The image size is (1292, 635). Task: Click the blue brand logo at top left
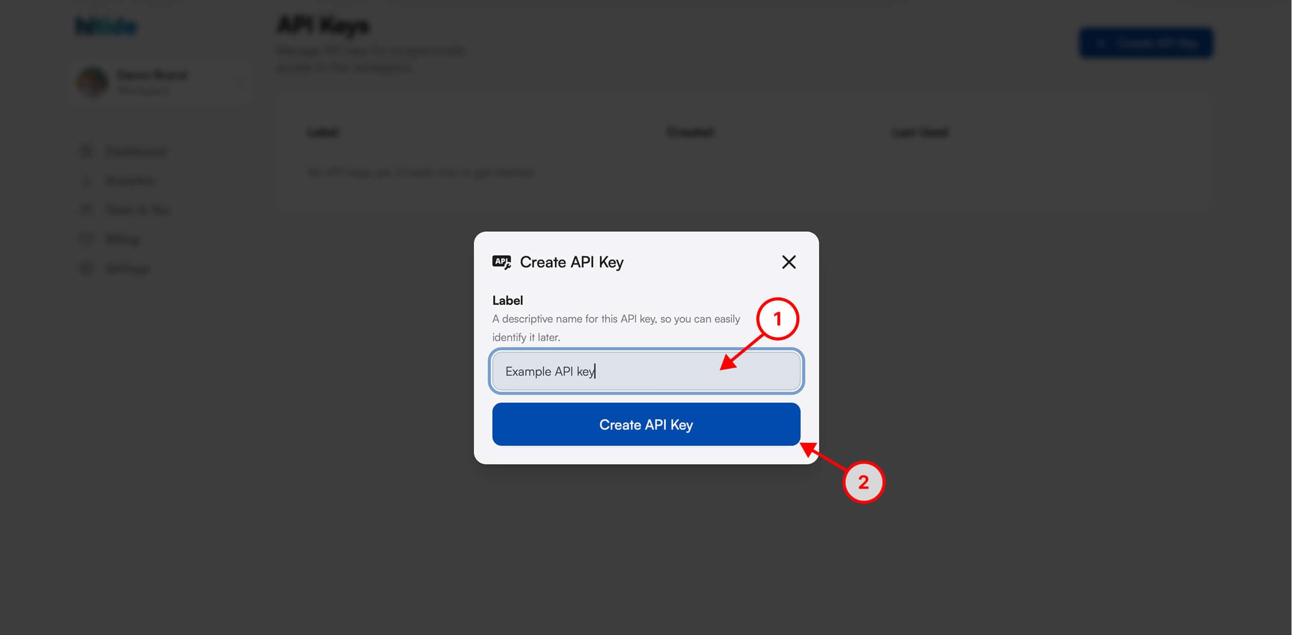(106, 27)
